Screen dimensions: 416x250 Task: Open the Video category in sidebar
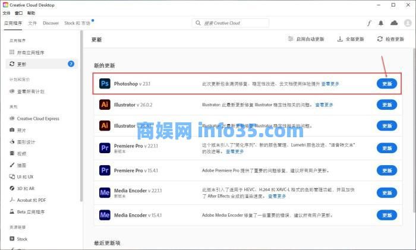18,153
